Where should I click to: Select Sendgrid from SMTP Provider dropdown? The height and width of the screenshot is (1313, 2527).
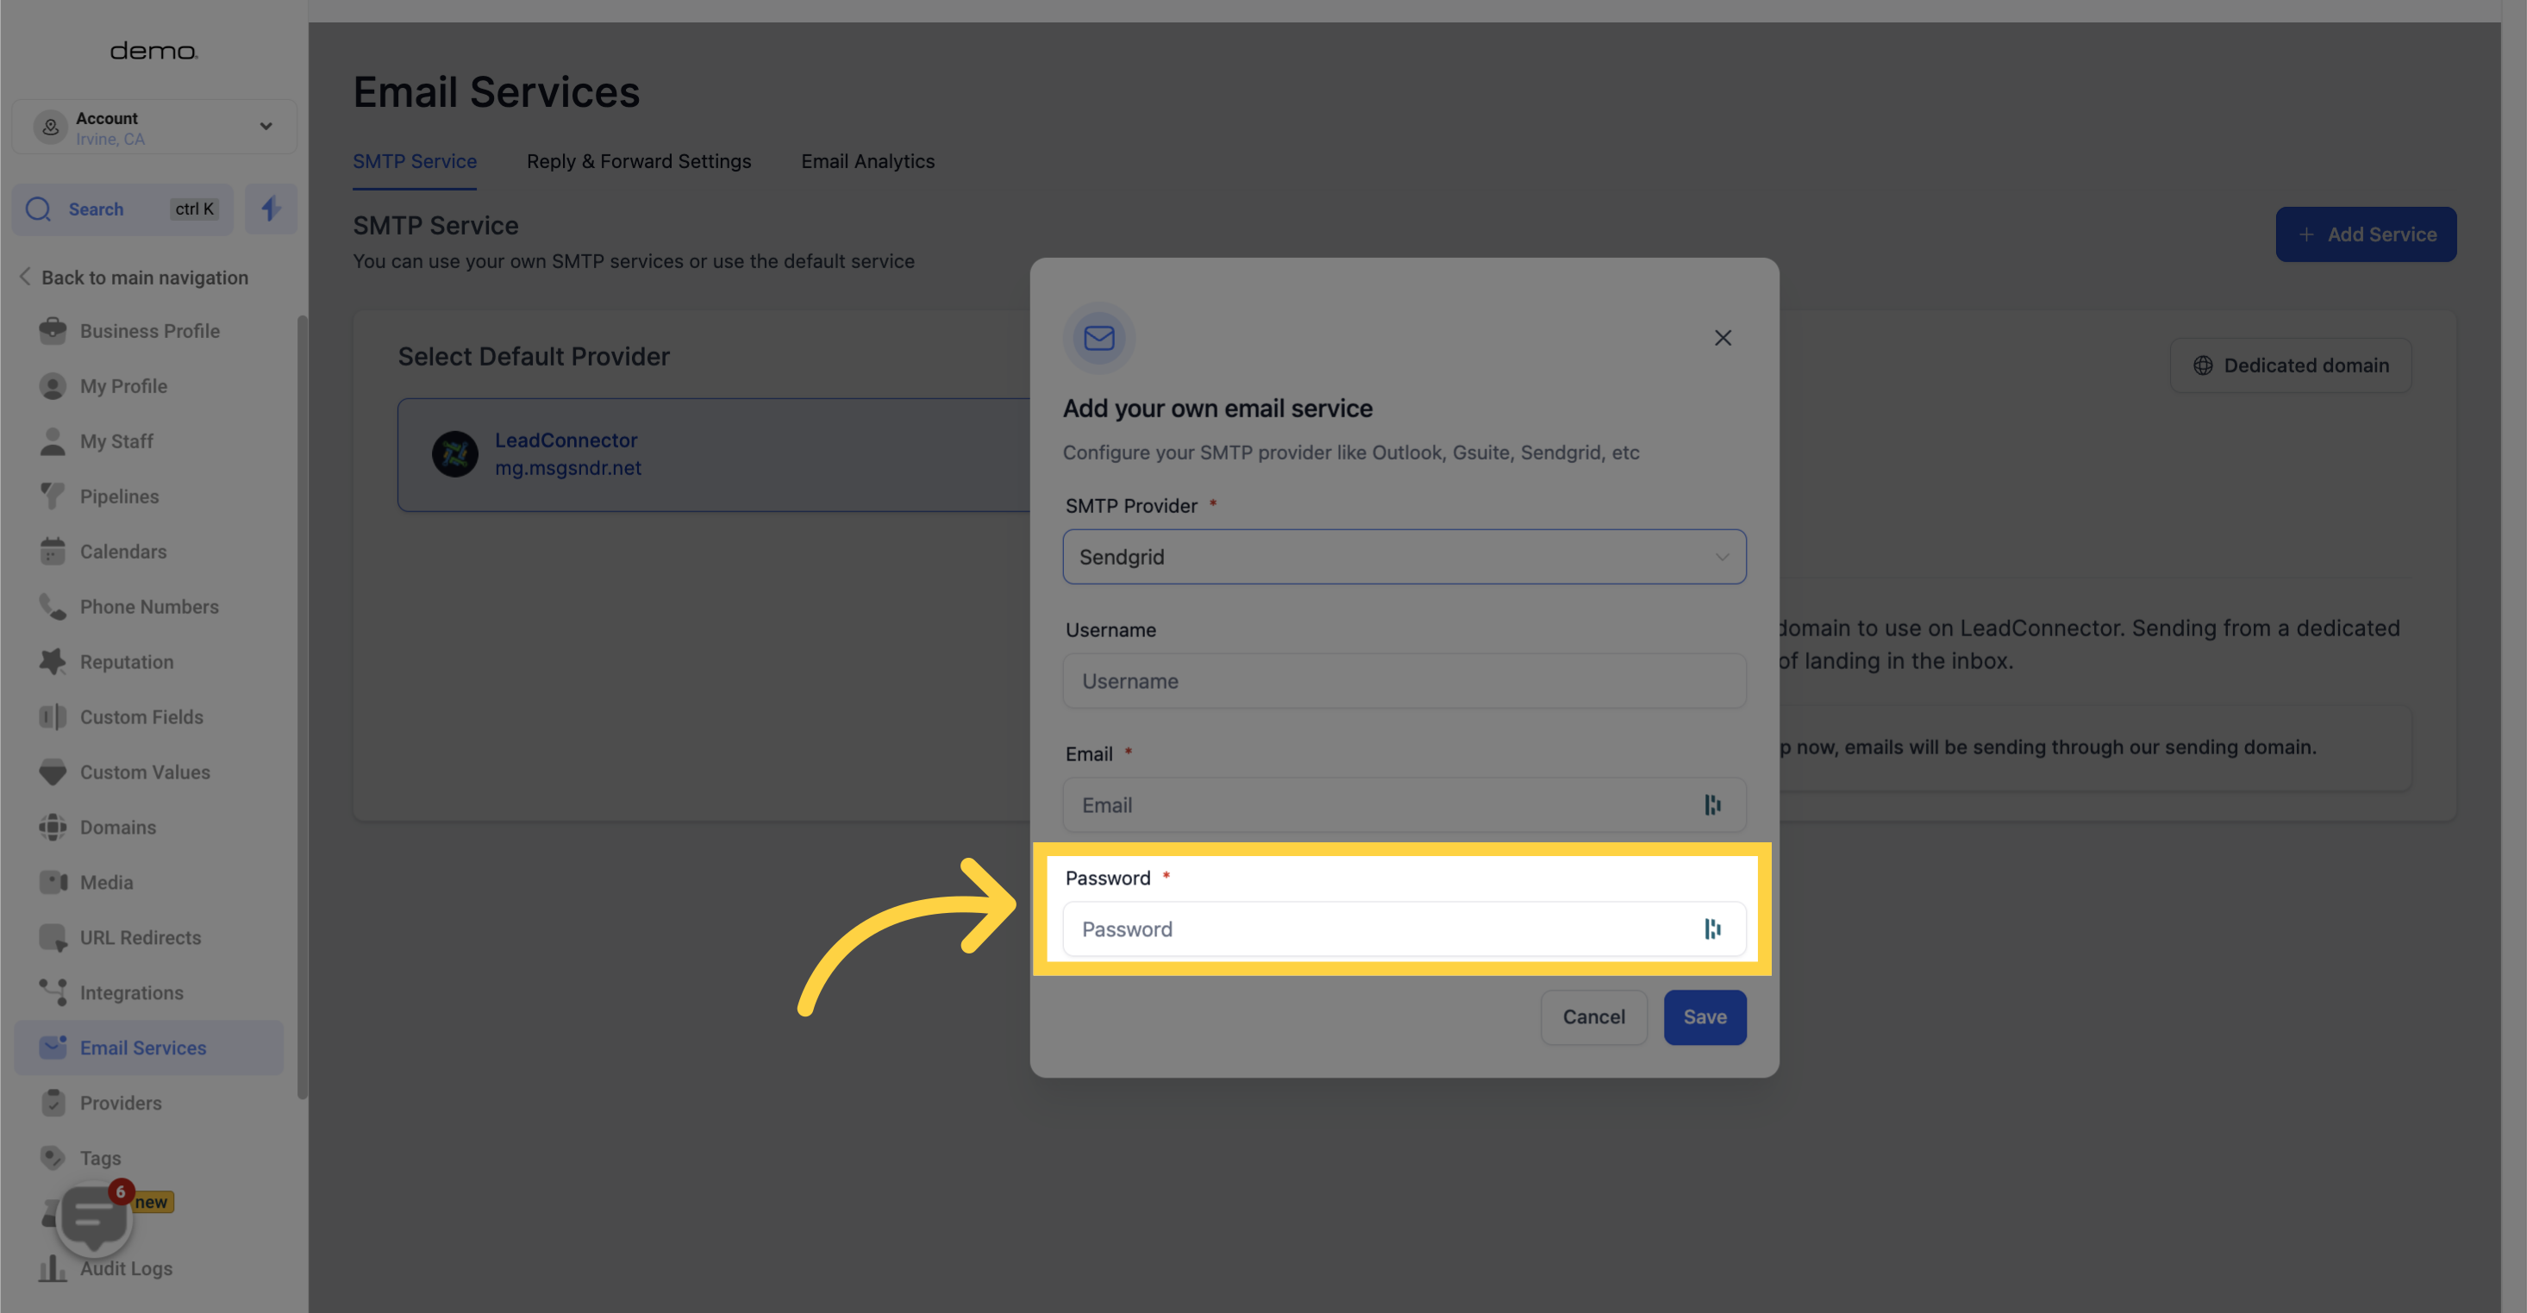pyautogui.click(x=1404, y=556)
